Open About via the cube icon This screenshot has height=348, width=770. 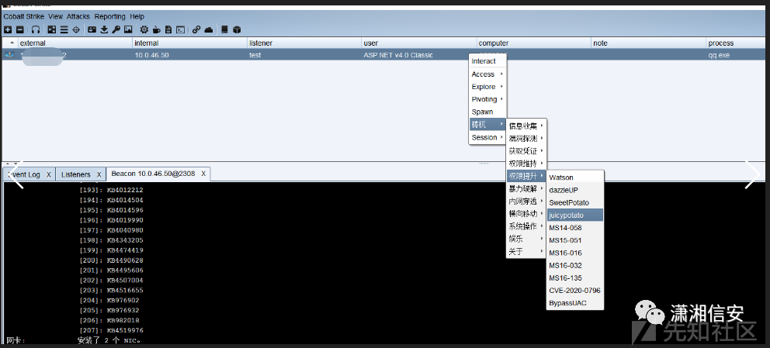237,30
